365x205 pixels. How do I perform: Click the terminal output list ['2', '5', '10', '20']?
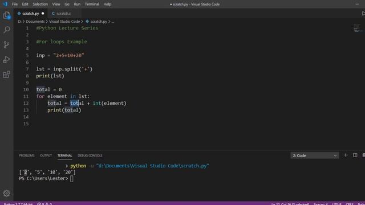point(47,172)
